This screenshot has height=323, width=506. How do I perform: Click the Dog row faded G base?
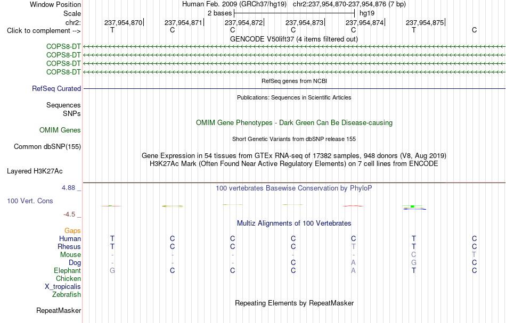pyautogui.click(x=414, y=263)
